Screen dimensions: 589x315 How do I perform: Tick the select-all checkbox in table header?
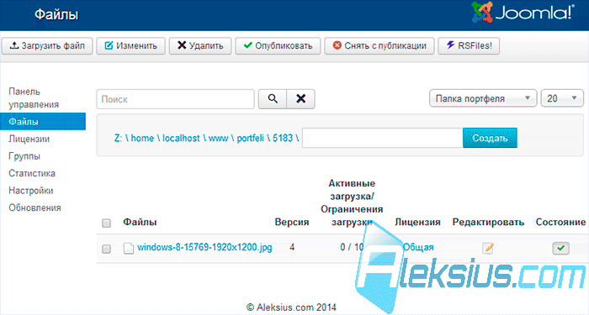click(x=106, y=223)
